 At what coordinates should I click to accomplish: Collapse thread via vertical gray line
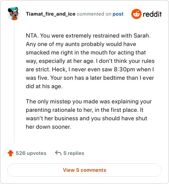click(14, 82)
